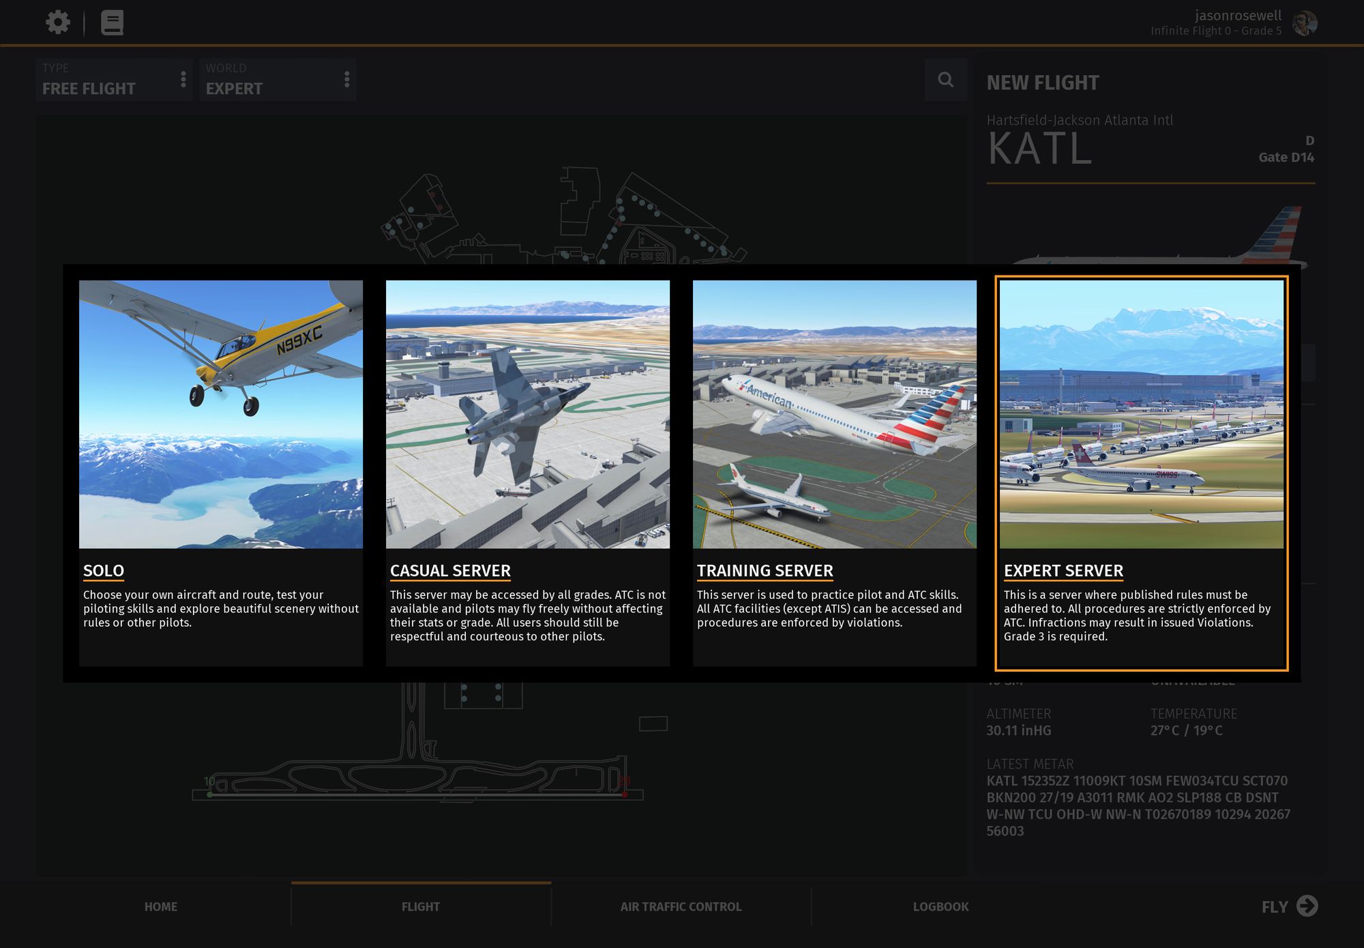Click FLIGHT tab at bottom navigation
Image resolution: width=1364 pixels, height=948 pixels.
pyautogui.click(x=421, y=906)
